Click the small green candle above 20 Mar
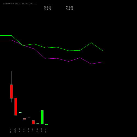Viewport: 137px width, 137px height. (x=47, y=124)
